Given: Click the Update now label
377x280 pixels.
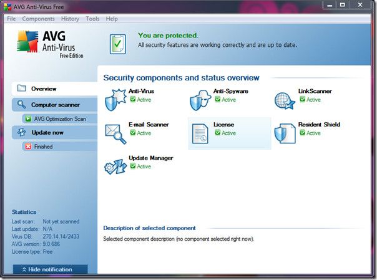Looking at the screenshot, I should tap(47, 133).
